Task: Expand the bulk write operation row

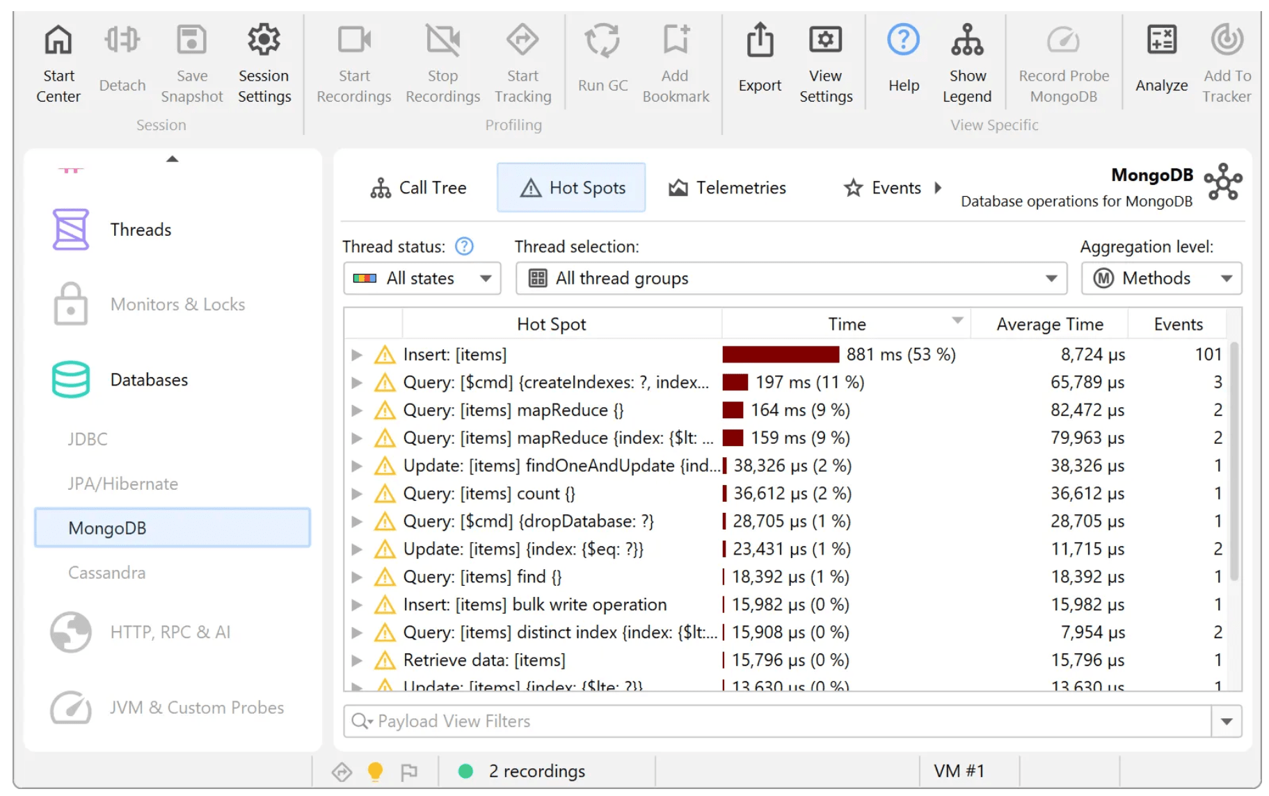Action: 357,605
